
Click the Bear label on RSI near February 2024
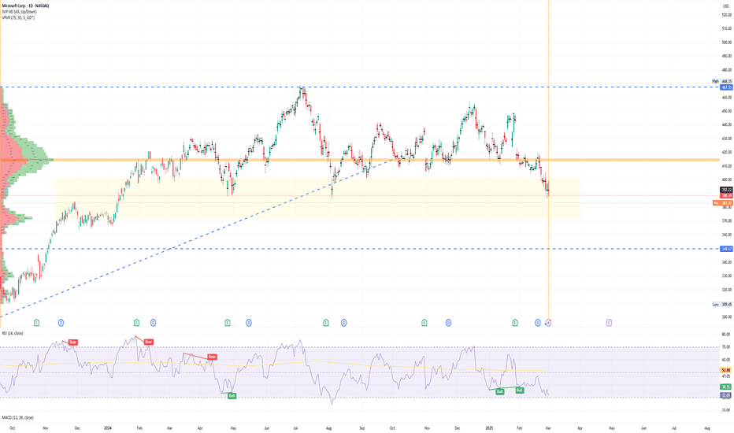tap(148, 342)
